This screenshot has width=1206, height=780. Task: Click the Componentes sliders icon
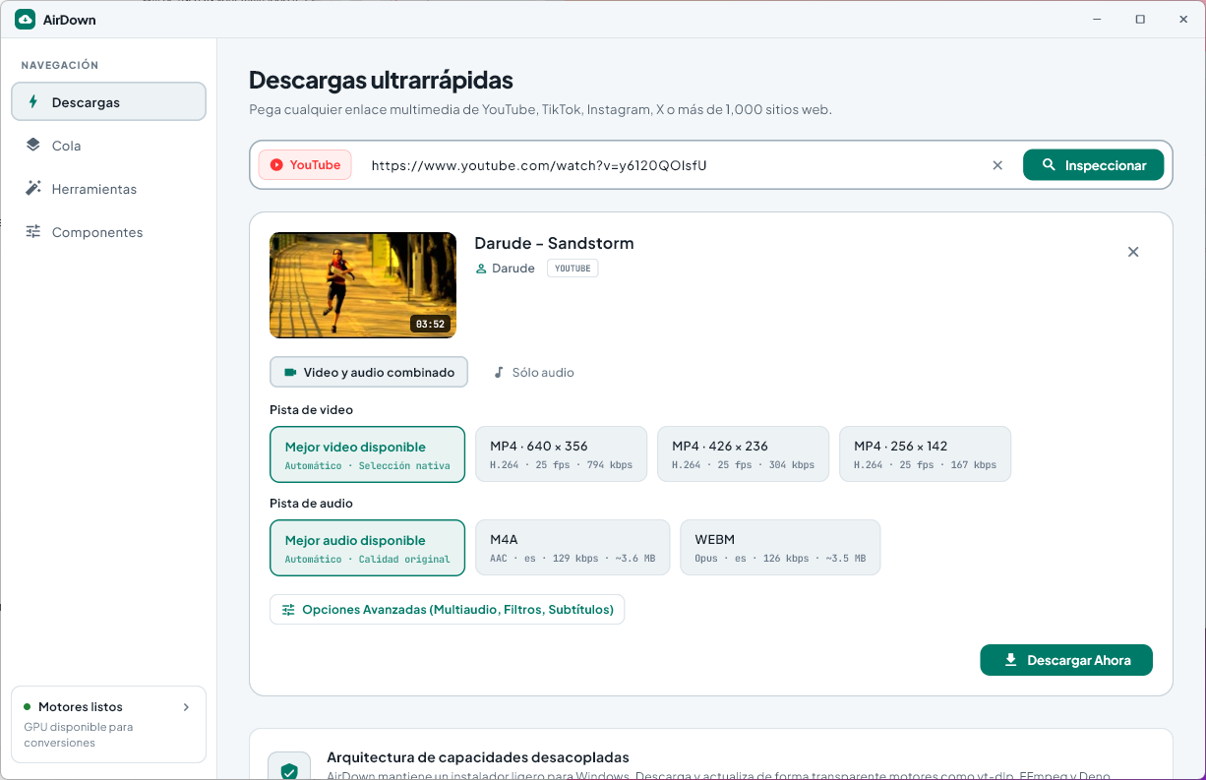[33, 231]
